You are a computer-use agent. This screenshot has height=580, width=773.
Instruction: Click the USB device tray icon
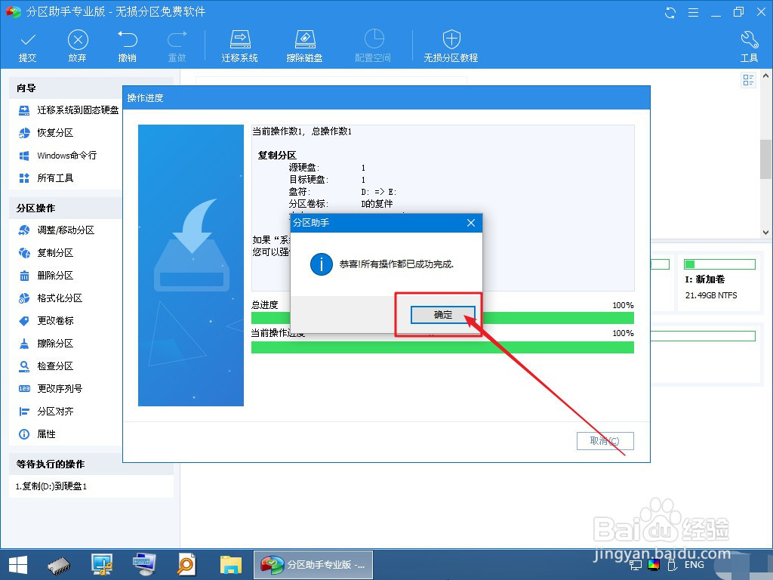point(671,565)
